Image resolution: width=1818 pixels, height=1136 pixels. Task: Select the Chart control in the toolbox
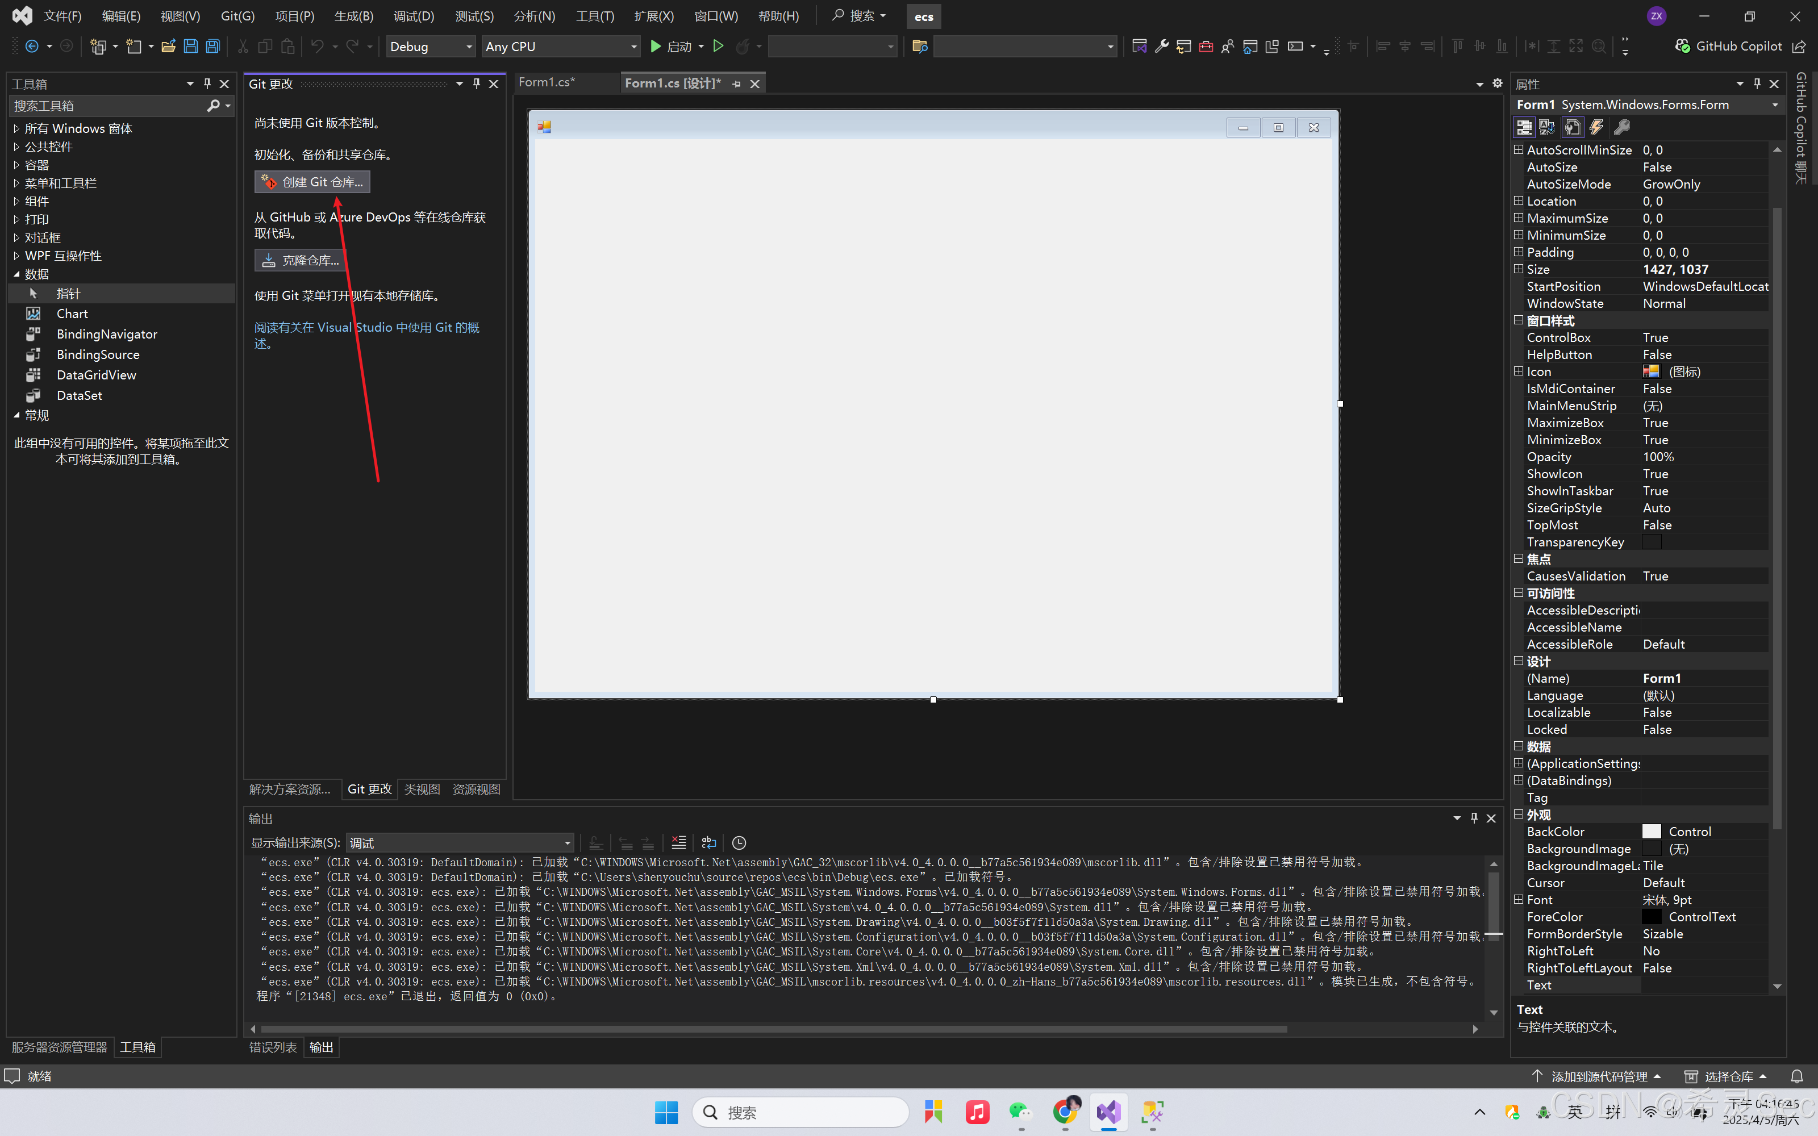72,314
